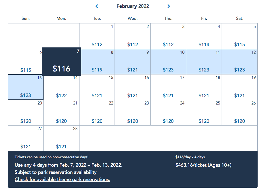The height and width of the screenshot is (191, 272).
Task: Select February 23 at $120
Action: 133,113
